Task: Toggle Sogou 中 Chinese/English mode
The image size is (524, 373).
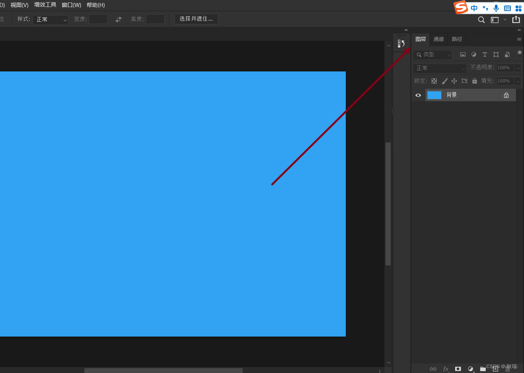Action: click(x=474, y=8)
